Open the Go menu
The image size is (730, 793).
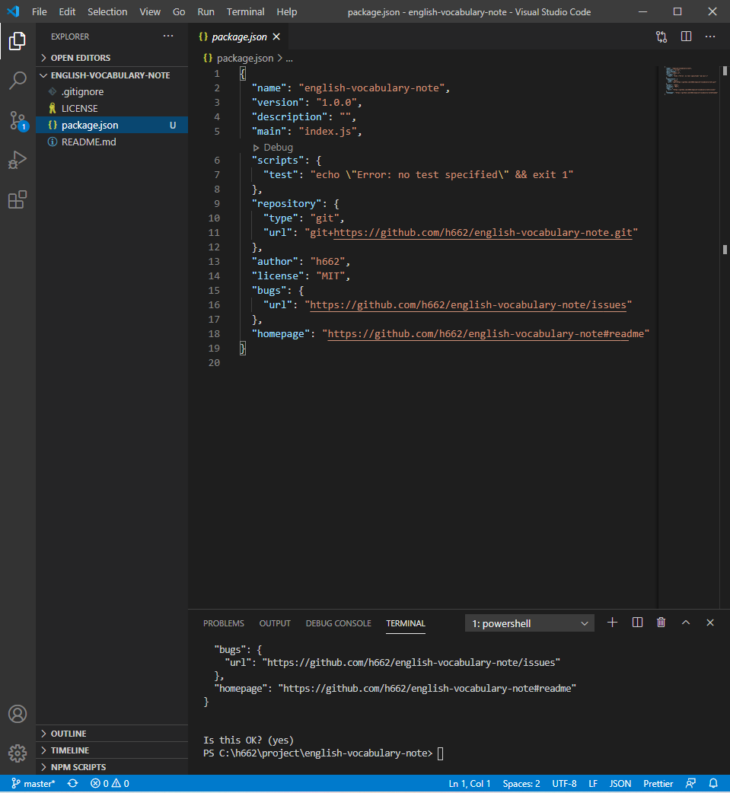(x=179, y=11)
